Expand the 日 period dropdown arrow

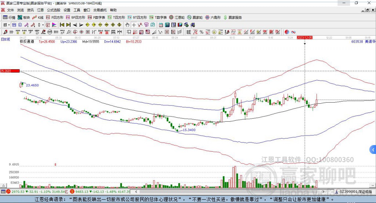click(x=9, y=25)
